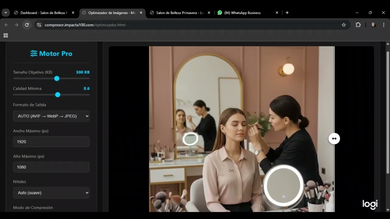
Task: Open the tab search dropdown arrow
Action: (5, 13)
